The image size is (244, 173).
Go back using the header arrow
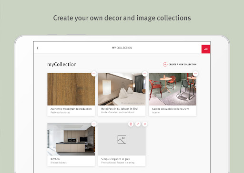(x=38, y=48)
